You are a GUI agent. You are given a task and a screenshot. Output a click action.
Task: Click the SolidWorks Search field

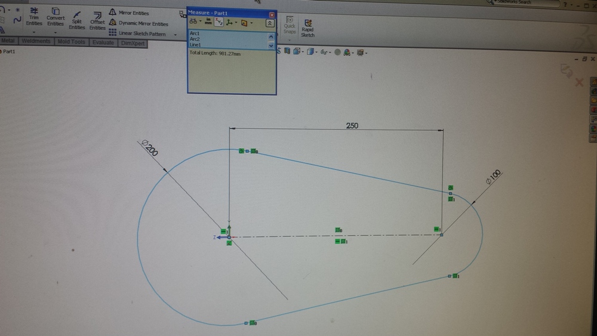click(525, 2)
